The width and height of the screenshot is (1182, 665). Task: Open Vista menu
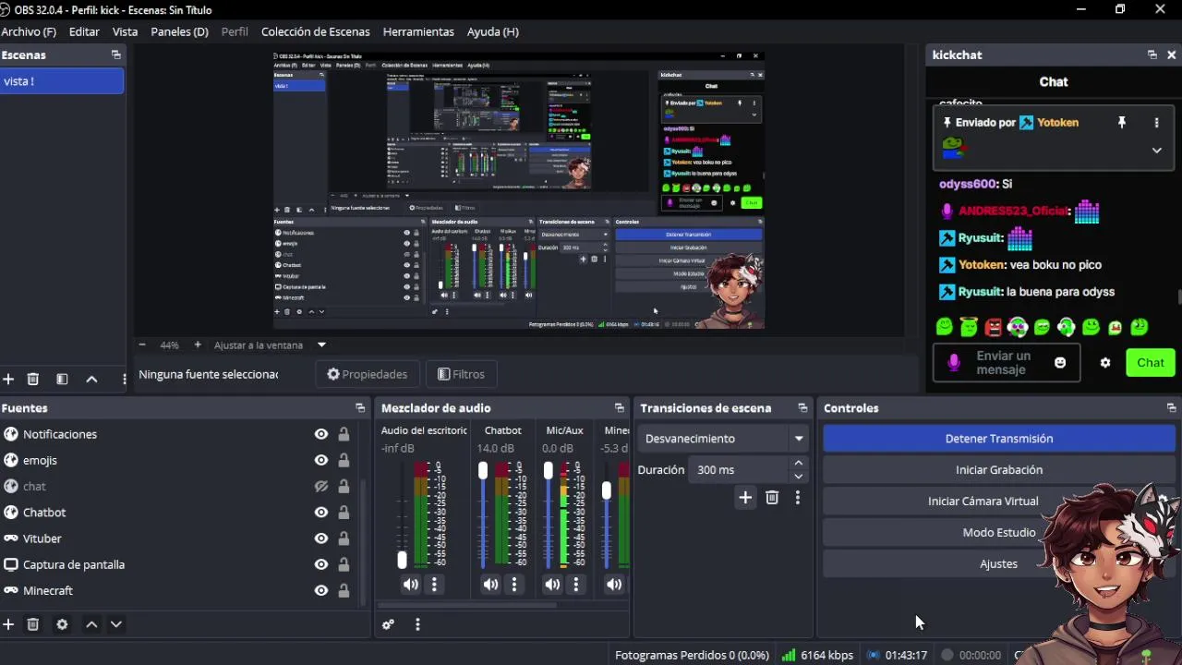(x=125, y=31)
